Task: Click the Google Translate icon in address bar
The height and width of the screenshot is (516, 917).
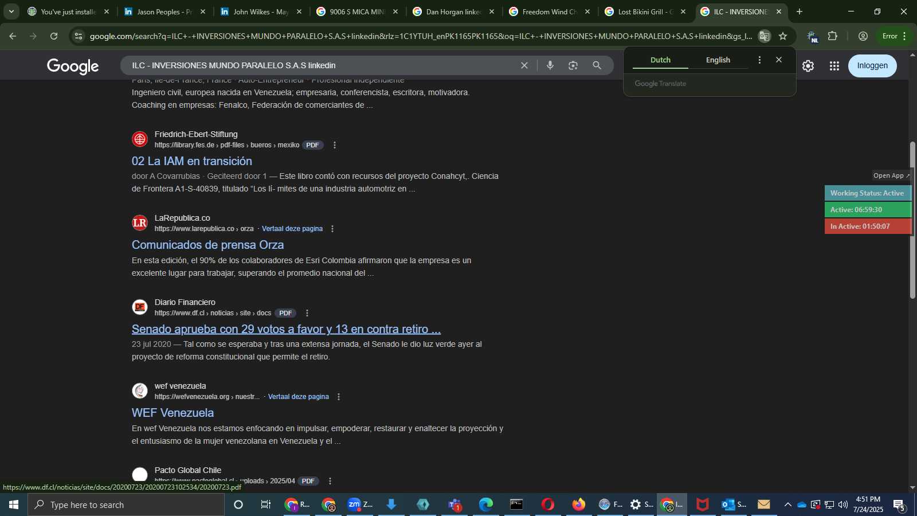Action: click(x=765, y=36)
